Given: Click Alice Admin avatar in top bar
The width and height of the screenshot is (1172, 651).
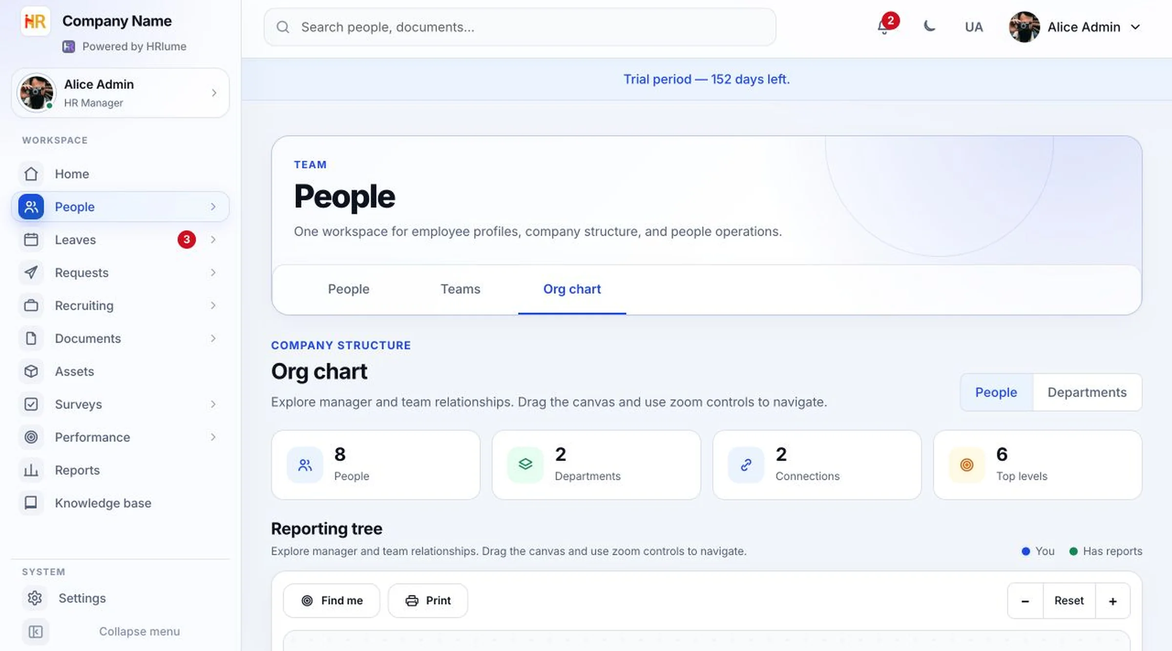Looking at the screenshot, I should (1025, 27).
